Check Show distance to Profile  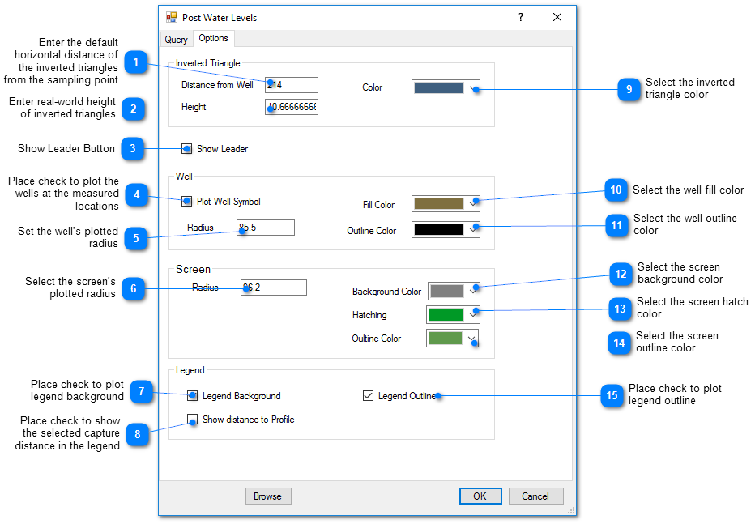tap(193, 420)
